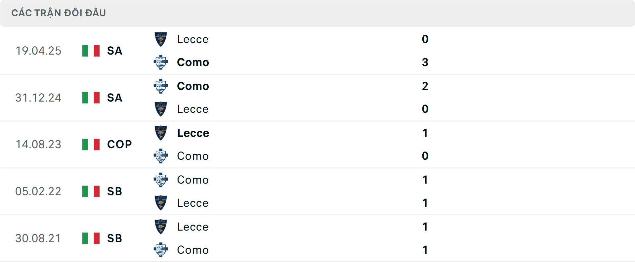Click Como crest in 31.12.24 match
This screenshot has height=262, width=635.
tap(161, 86)
